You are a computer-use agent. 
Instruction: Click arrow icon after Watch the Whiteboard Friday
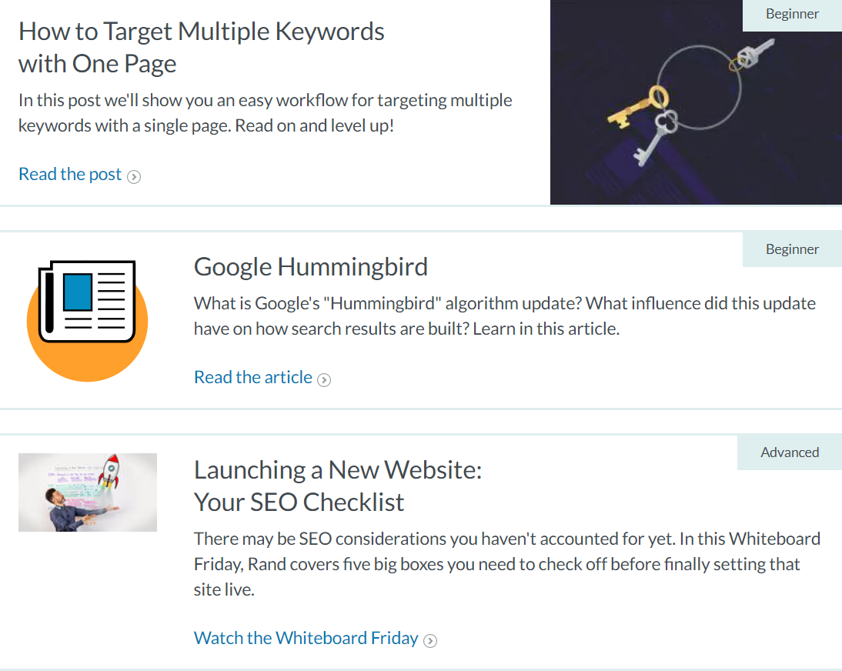(431, 640)
